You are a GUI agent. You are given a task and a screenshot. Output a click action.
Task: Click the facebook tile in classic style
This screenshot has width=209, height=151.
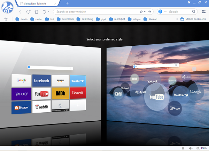tap(41, 81)
